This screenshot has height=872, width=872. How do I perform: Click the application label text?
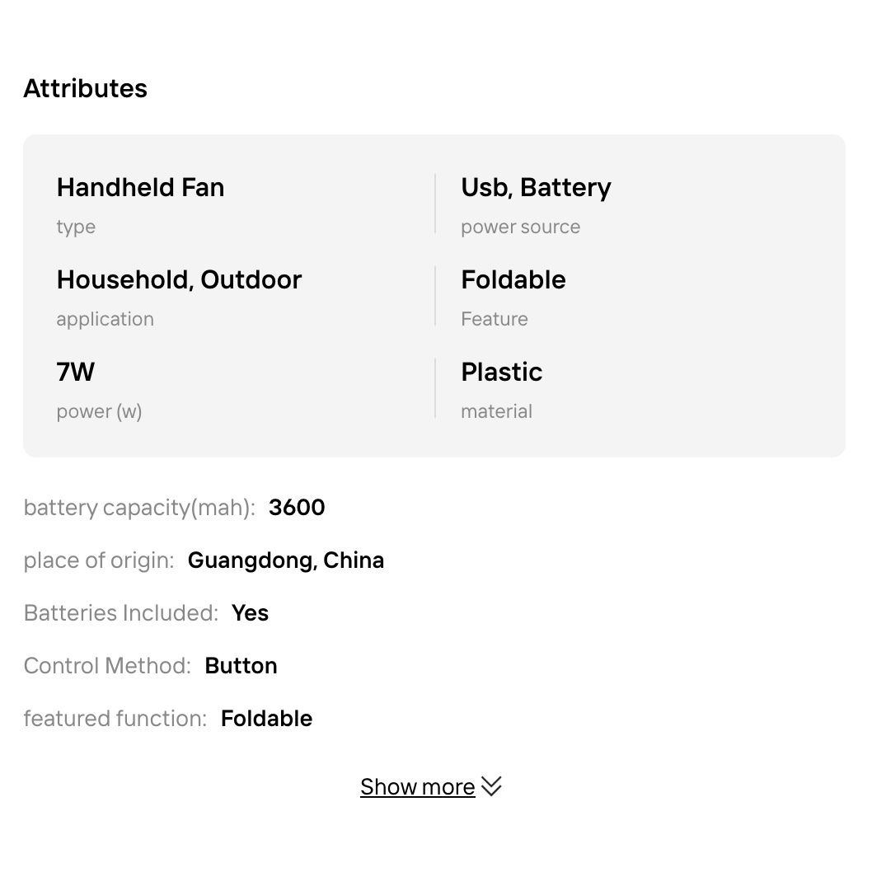pos(105,319)
